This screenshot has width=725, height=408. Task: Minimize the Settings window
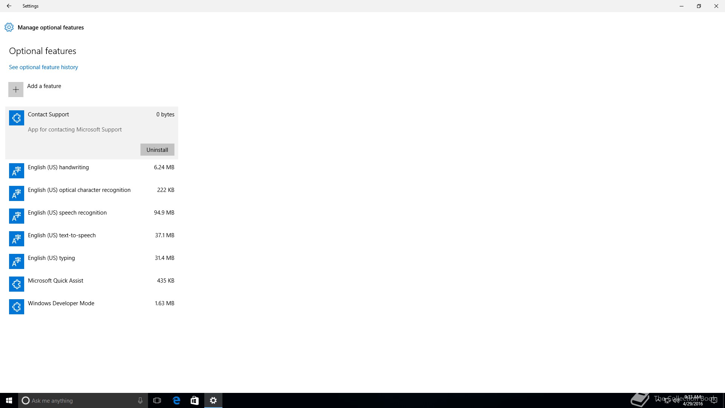682,6
